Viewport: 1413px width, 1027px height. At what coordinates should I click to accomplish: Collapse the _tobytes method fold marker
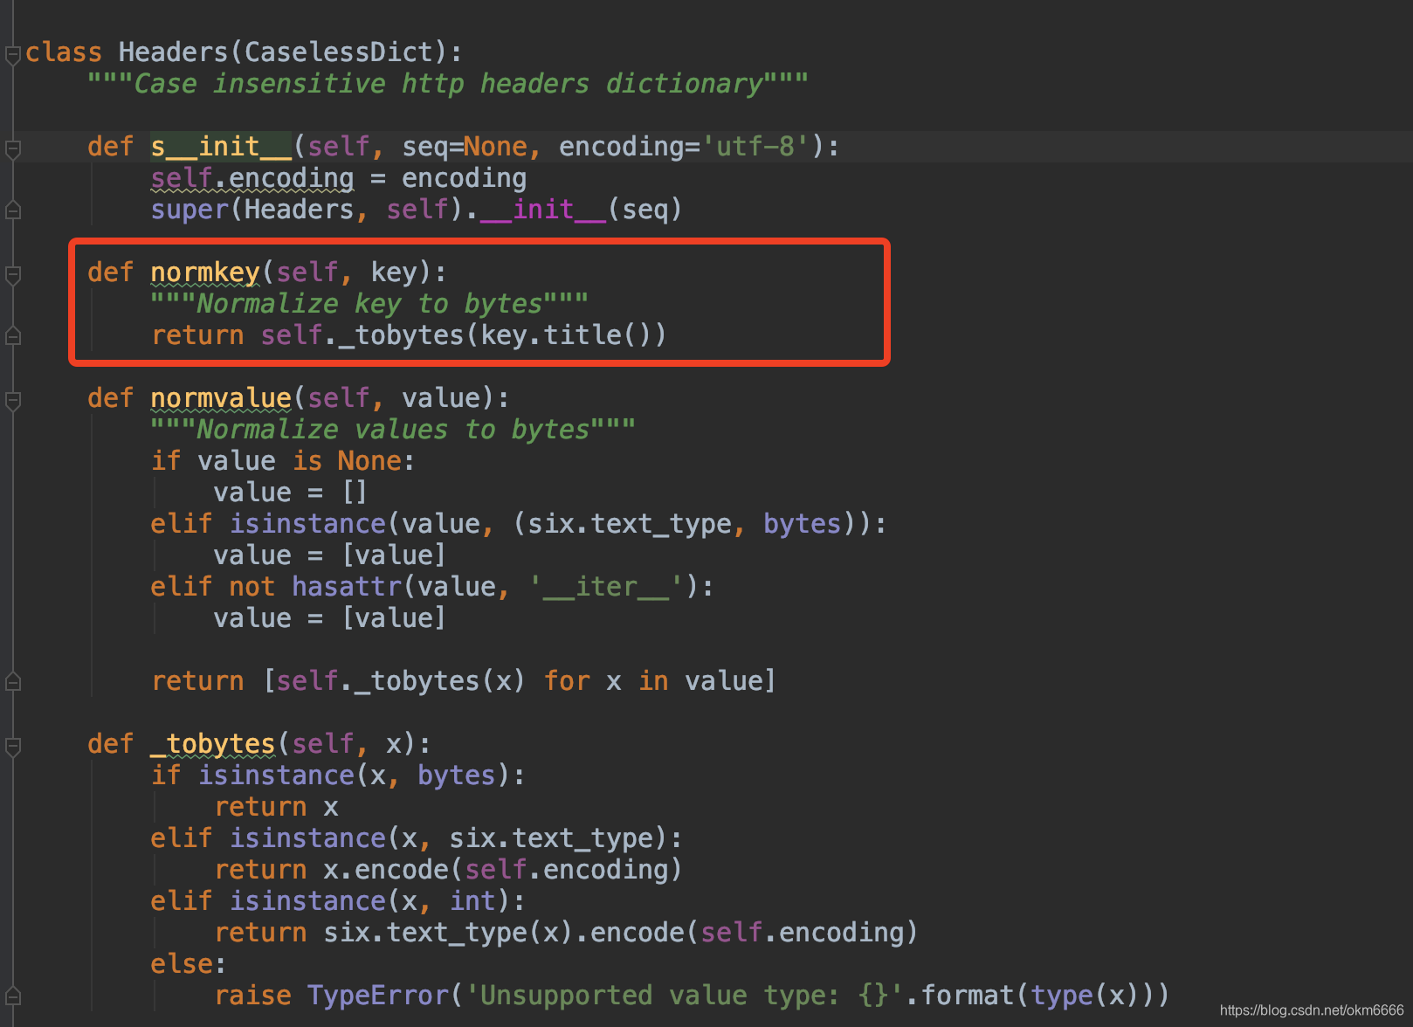(12, 747)
